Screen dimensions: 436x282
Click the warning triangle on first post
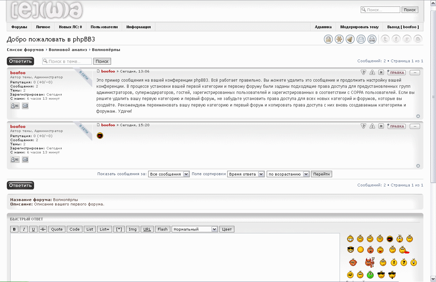(372, 72)
